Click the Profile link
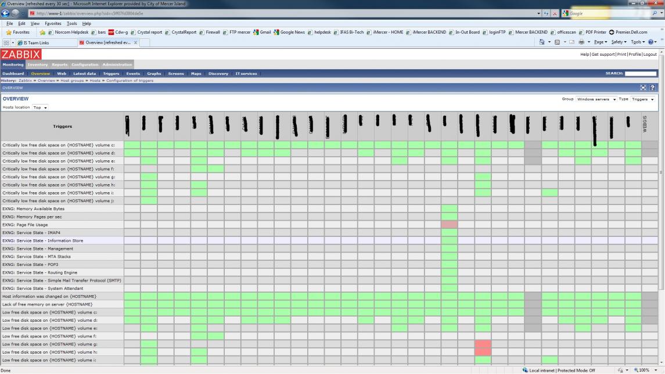 (634, 54)
